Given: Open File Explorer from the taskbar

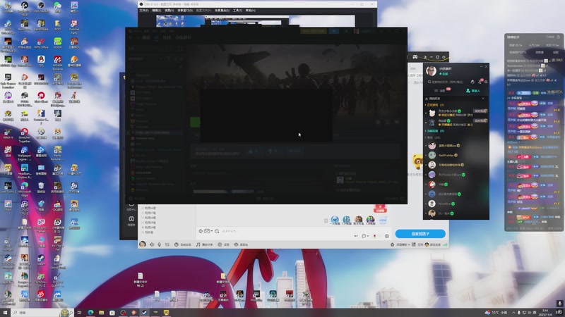Looking at the screenshot, I should coord(101,313).
